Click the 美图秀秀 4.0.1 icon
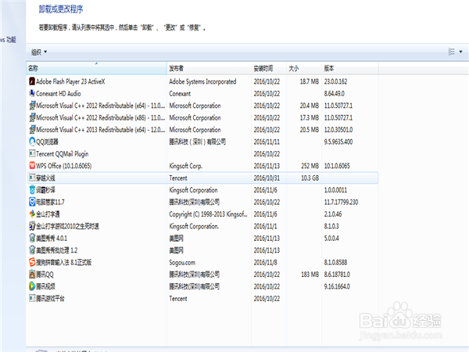This screenshot has width=469, height=352. 32,239
